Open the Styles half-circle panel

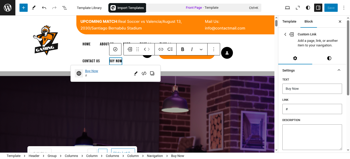click(308, 8)
